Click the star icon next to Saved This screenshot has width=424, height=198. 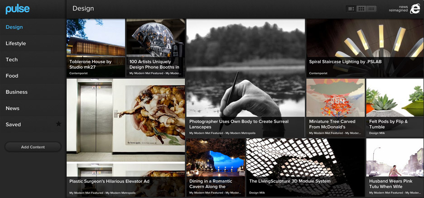(x=58, y=124)
